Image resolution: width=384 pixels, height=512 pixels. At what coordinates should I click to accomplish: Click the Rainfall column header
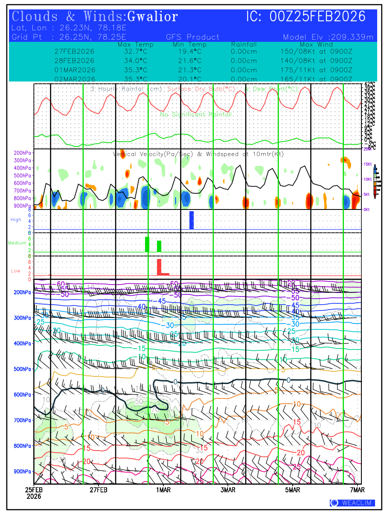point(244,44)
